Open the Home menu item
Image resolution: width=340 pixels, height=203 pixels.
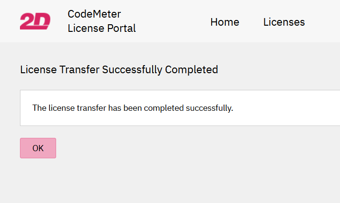[x=224, y=22]
